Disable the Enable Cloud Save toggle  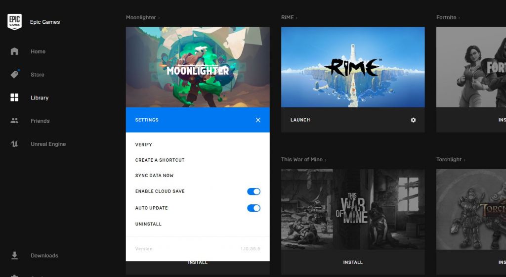[x=253, y=191]
